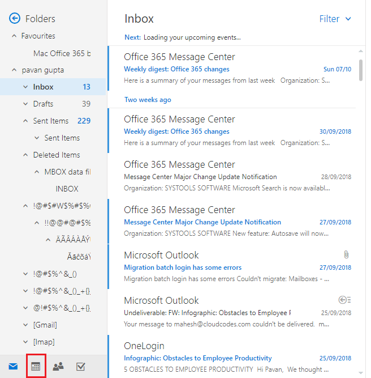Click the Inbox heading

click(139, 19)
